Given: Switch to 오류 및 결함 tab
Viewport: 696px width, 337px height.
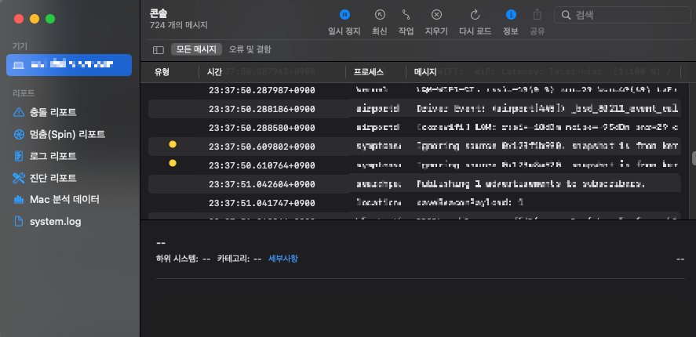Looking at the screenshot, I should [x=250, y=49].
